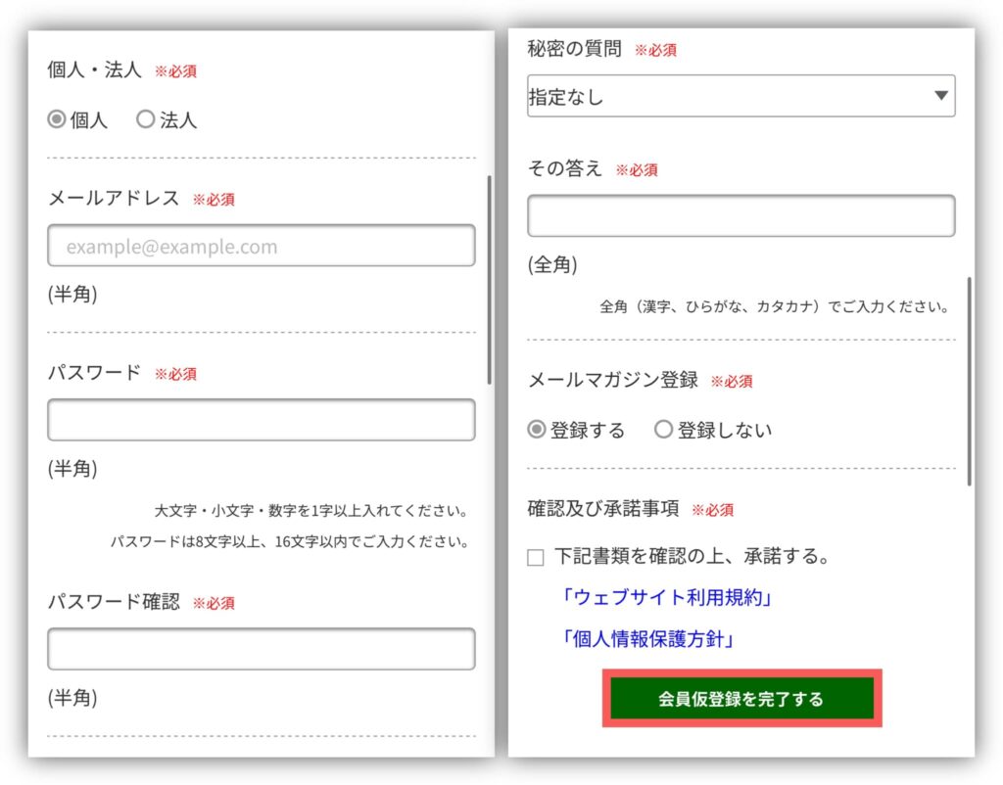Click the right form's vertical scrollbar
Image resolution: width=1003 pixels, height=785 pixels.
(x=969, y=382)
